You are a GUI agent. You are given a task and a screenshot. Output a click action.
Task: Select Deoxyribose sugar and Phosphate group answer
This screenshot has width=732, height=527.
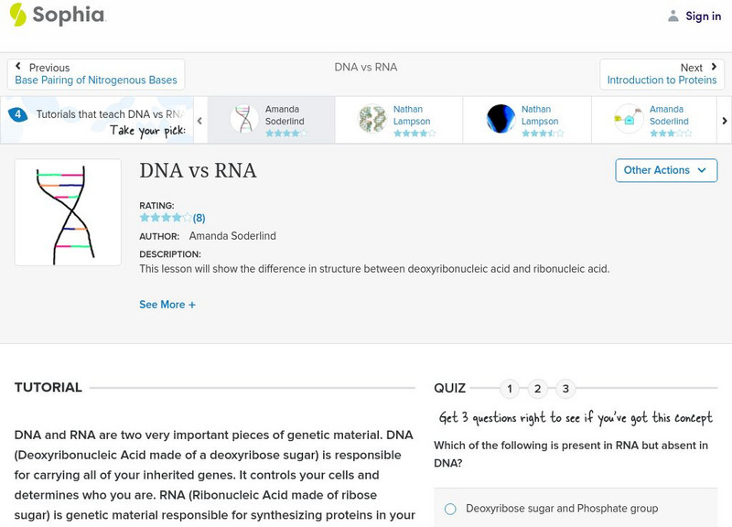pyautogui.click(x=450, y=509)
